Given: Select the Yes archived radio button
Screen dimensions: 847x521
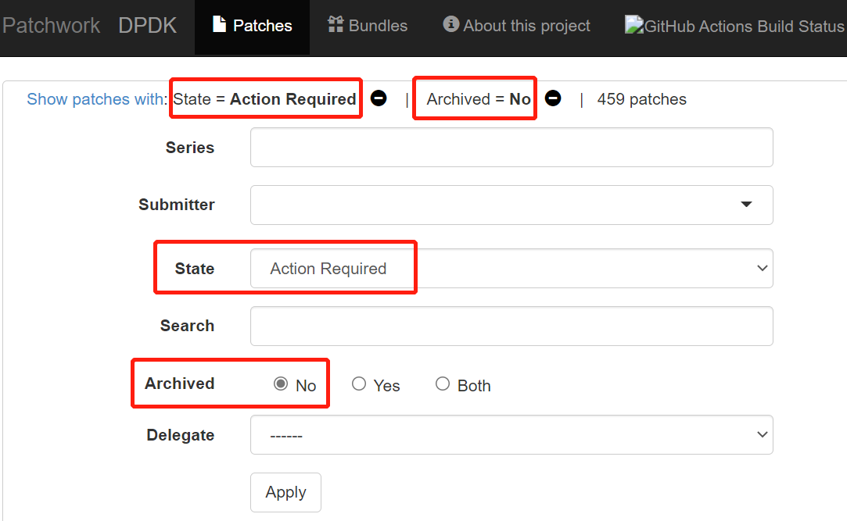Looking at the screenshot, I should coord(359,384).
